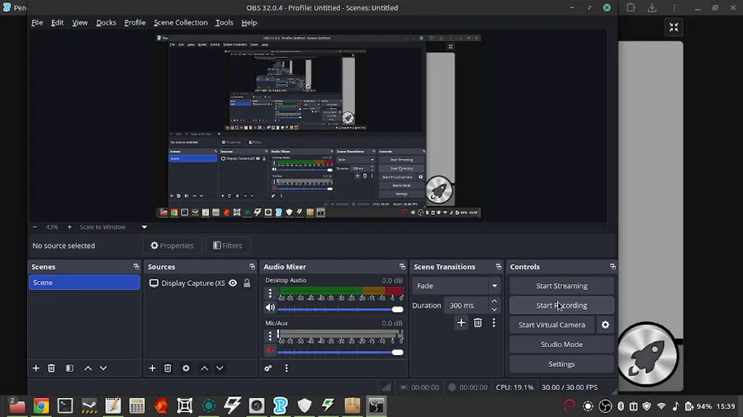Float the Scene Transitions dock
The height and width of the screenshot is (417, 743).
tap(499, 267)
